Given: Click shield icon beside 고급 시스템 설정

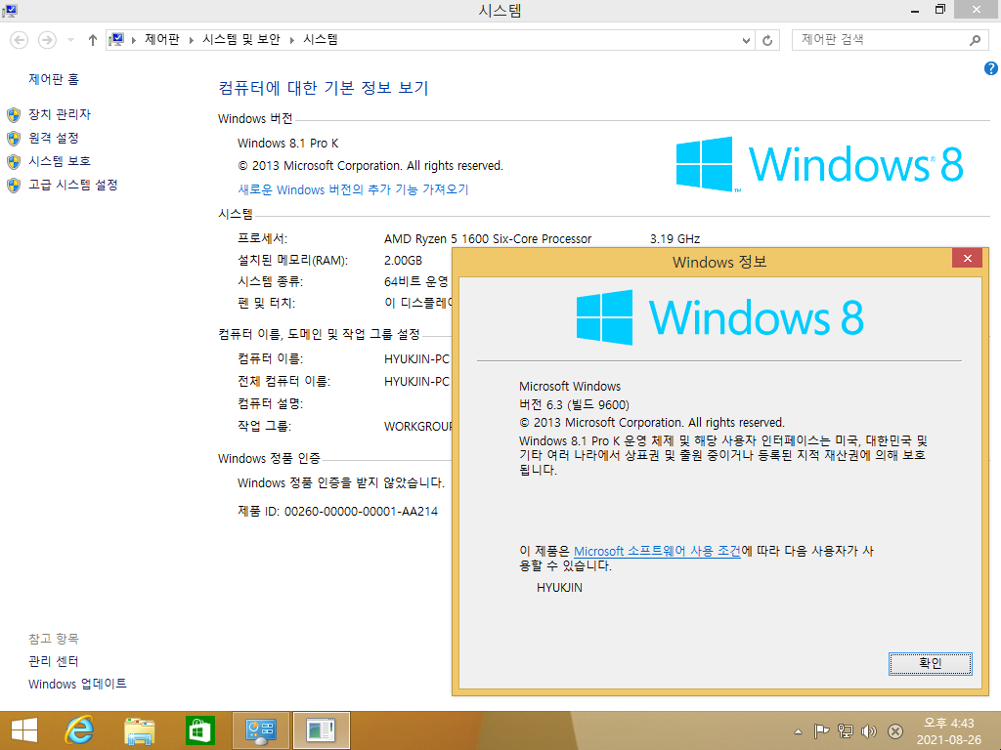Looking at the screenshot, I should point(14,185).
